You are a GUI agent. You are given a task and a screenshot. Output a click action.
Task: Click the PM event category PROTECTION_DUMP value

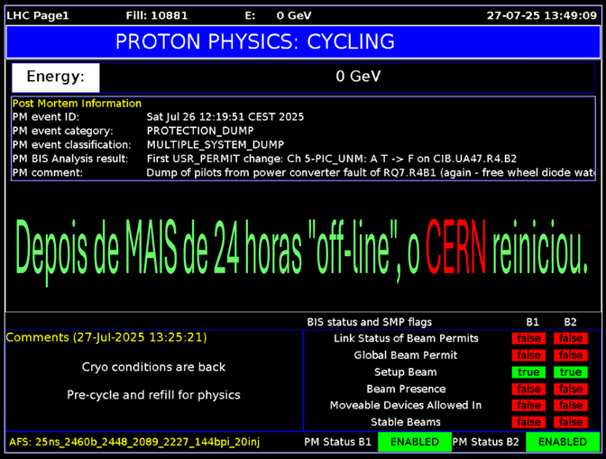pyautogui.click(x=202, y=131)
